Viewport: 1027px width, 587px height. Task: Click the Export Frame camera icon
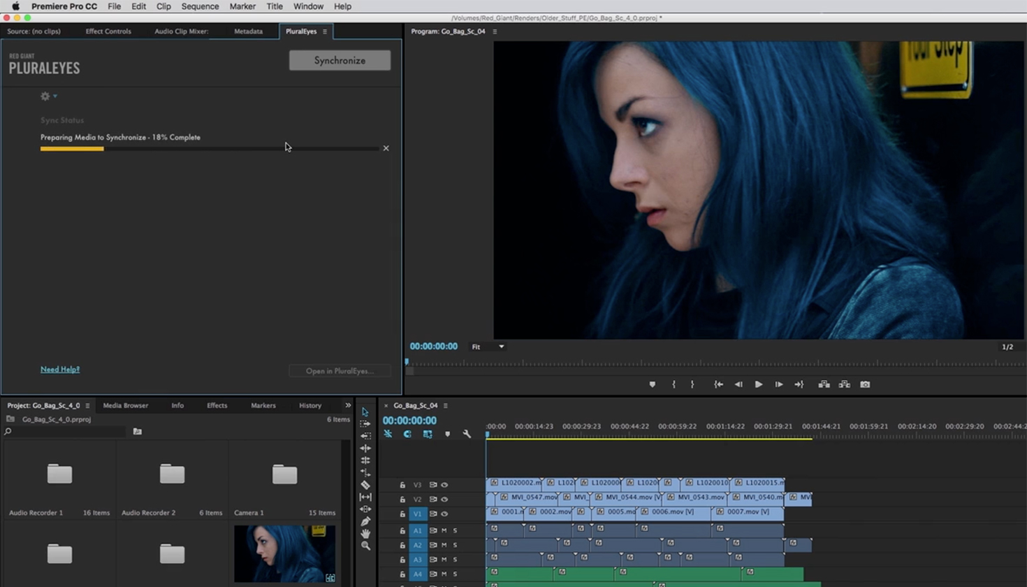pos(865,384)
